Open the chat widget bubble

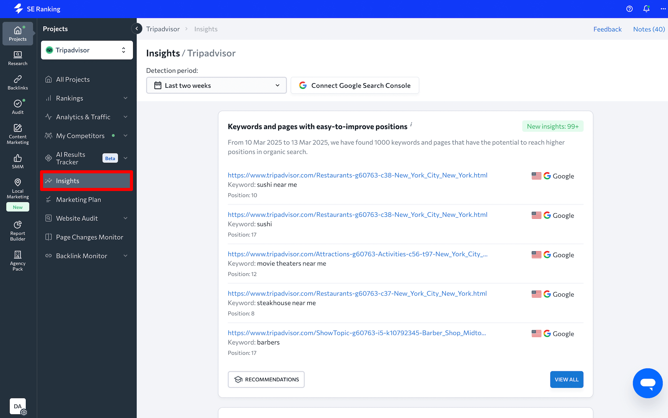[648, 383]
